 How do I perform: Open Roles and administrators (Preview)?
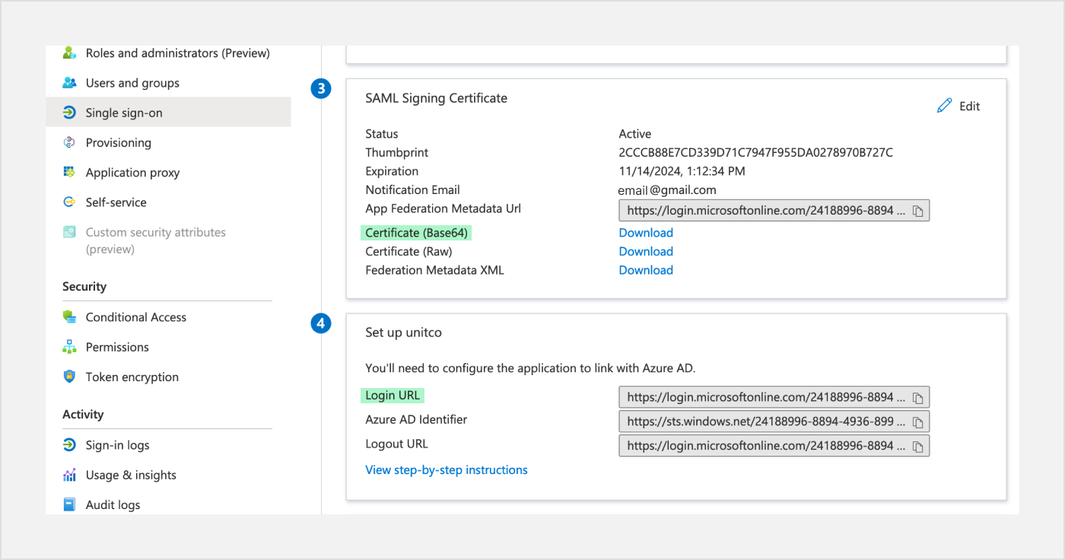click(178, 53)
